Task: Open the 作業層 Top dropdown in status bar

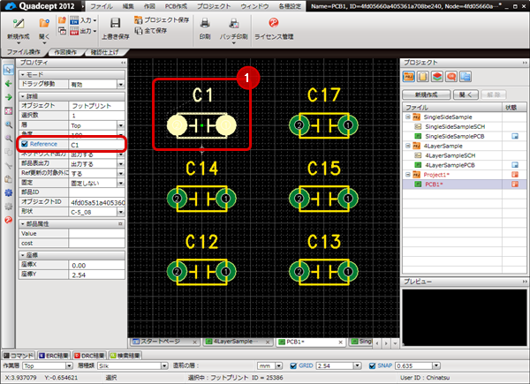Action: 69,365
